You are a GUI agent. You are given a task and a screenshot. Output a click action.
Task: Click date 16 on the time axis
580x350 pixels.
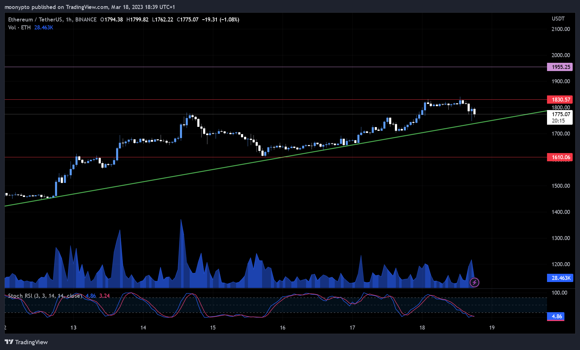283,328
